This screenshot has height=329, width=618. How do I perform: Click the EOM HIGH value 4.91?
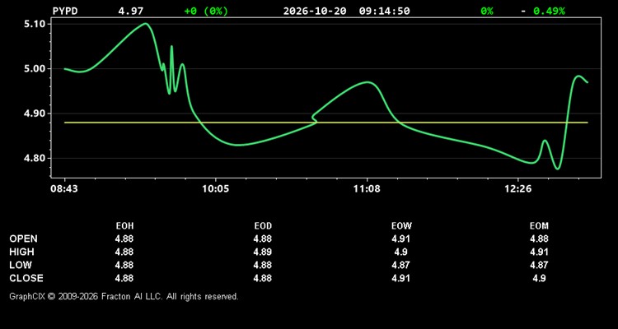pos(539,252)
